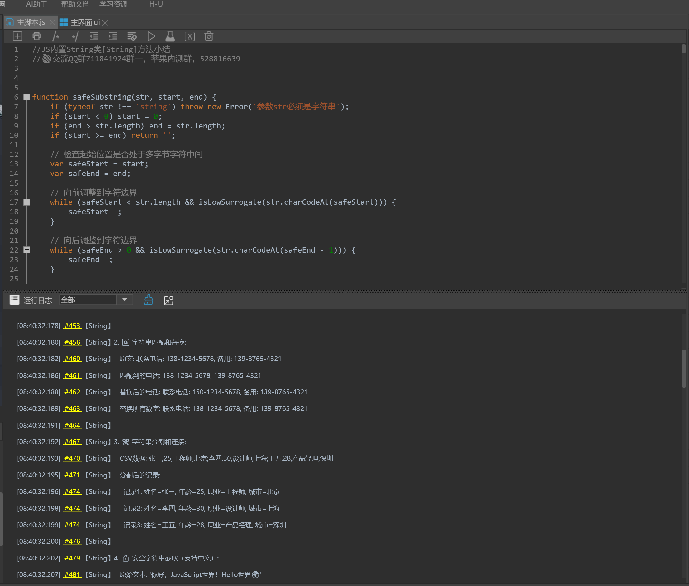Click the uncomment */ icon
This screenshot has height=586, width=689.
click(x=75, y=36)
